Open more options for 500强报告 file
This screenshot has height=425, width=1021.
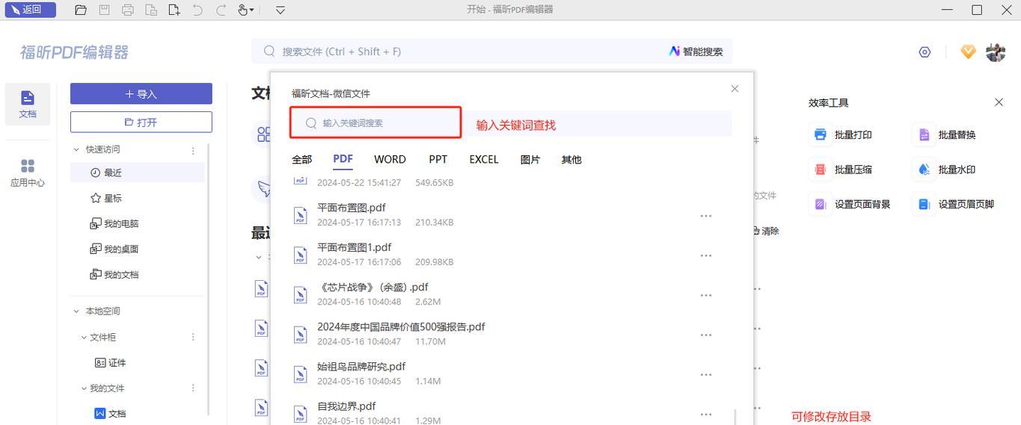click(706, 335)
